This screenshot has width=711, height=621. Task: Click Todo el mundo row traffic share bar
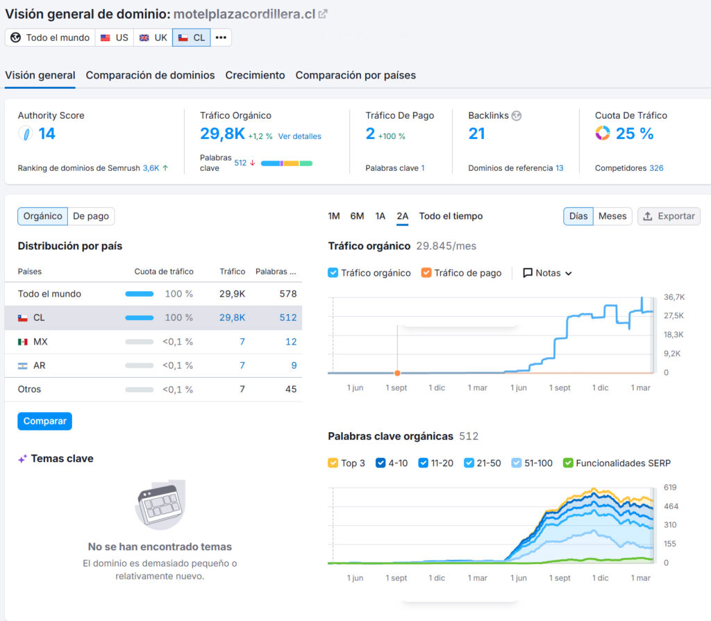point(139,294)
